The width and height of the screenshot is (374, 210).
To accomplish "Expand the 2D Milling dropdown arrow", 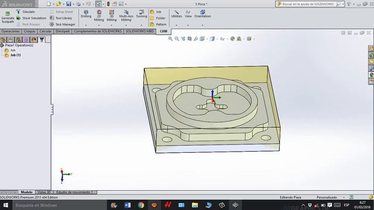I will tap(99, 25).
